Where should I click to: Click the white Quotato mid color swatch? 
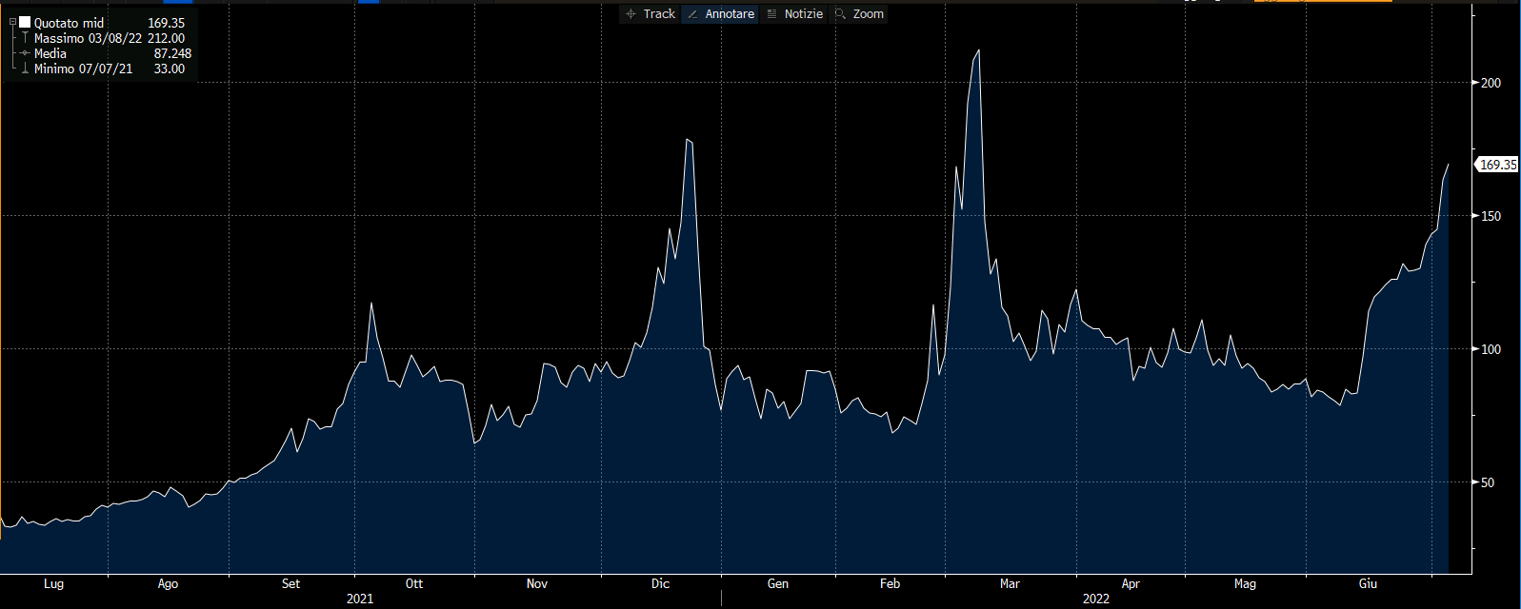point(25,22)
